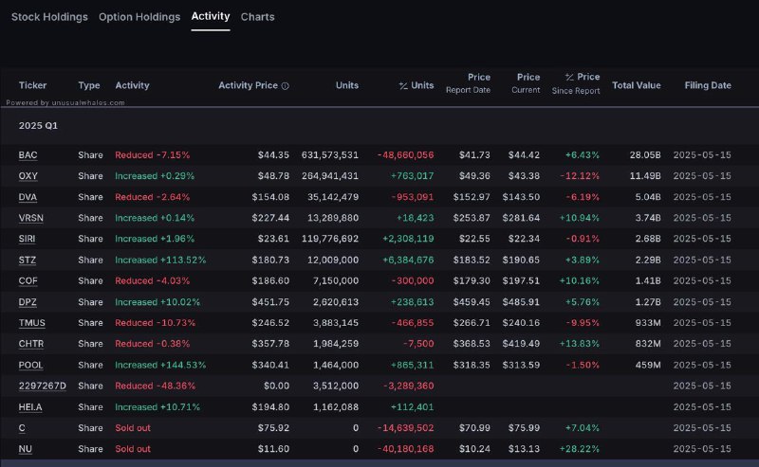Click the -3,289,360 units change
The width and height of the screenshot is (759, 467).
409,386
